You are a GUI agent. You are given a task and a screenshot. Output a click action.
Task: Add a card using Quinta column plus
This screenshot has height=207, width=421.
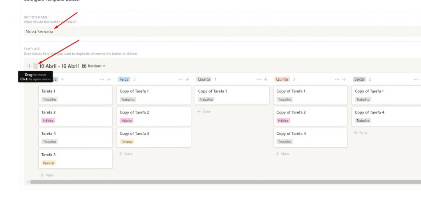click(x=344, y=79)
